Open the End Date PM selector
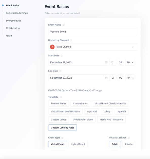The width and height of the screenshot is (150, 159). (130, 78)
